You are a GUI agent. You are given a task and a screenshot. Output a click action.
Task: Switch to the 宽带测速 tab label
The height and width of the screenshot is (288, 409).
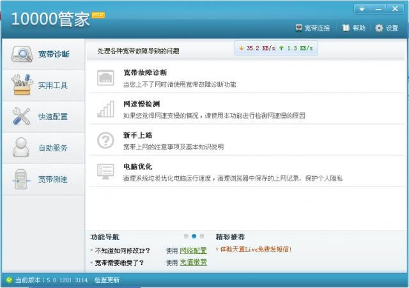tap(53, 179)
